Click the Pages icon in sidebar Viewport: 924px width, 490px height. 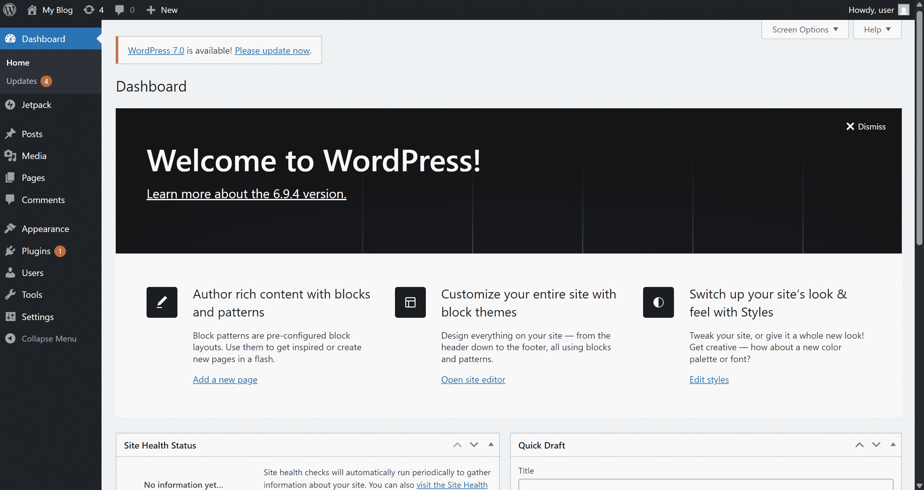pyautogui.click(x=10, y=178)
